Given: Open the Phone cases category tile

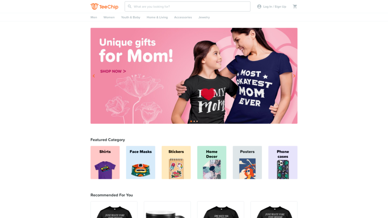Looking at the screenshot, I should coord(283,162).
